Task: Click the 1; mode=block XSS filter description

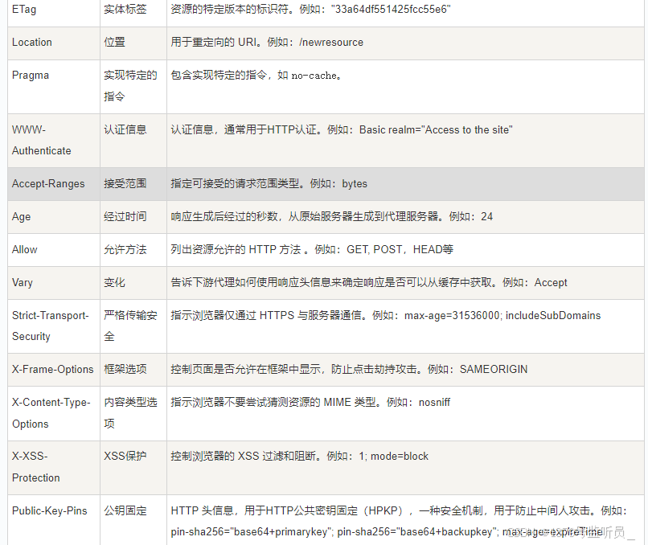Action: pos(405,468)
